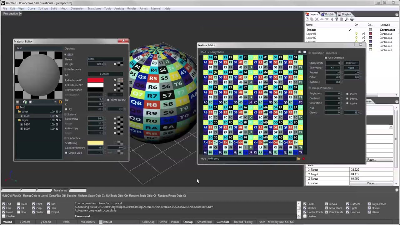400x225 pixels.
Task: Refresh material preview with the orange icon
Action: click(x=60, y=102)
